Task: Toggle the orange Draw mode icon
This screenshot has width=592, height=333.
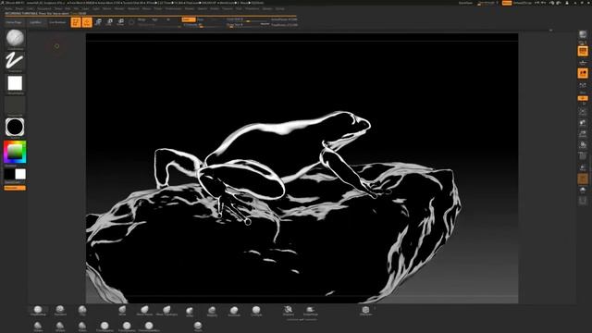Action: pos(87,22)
